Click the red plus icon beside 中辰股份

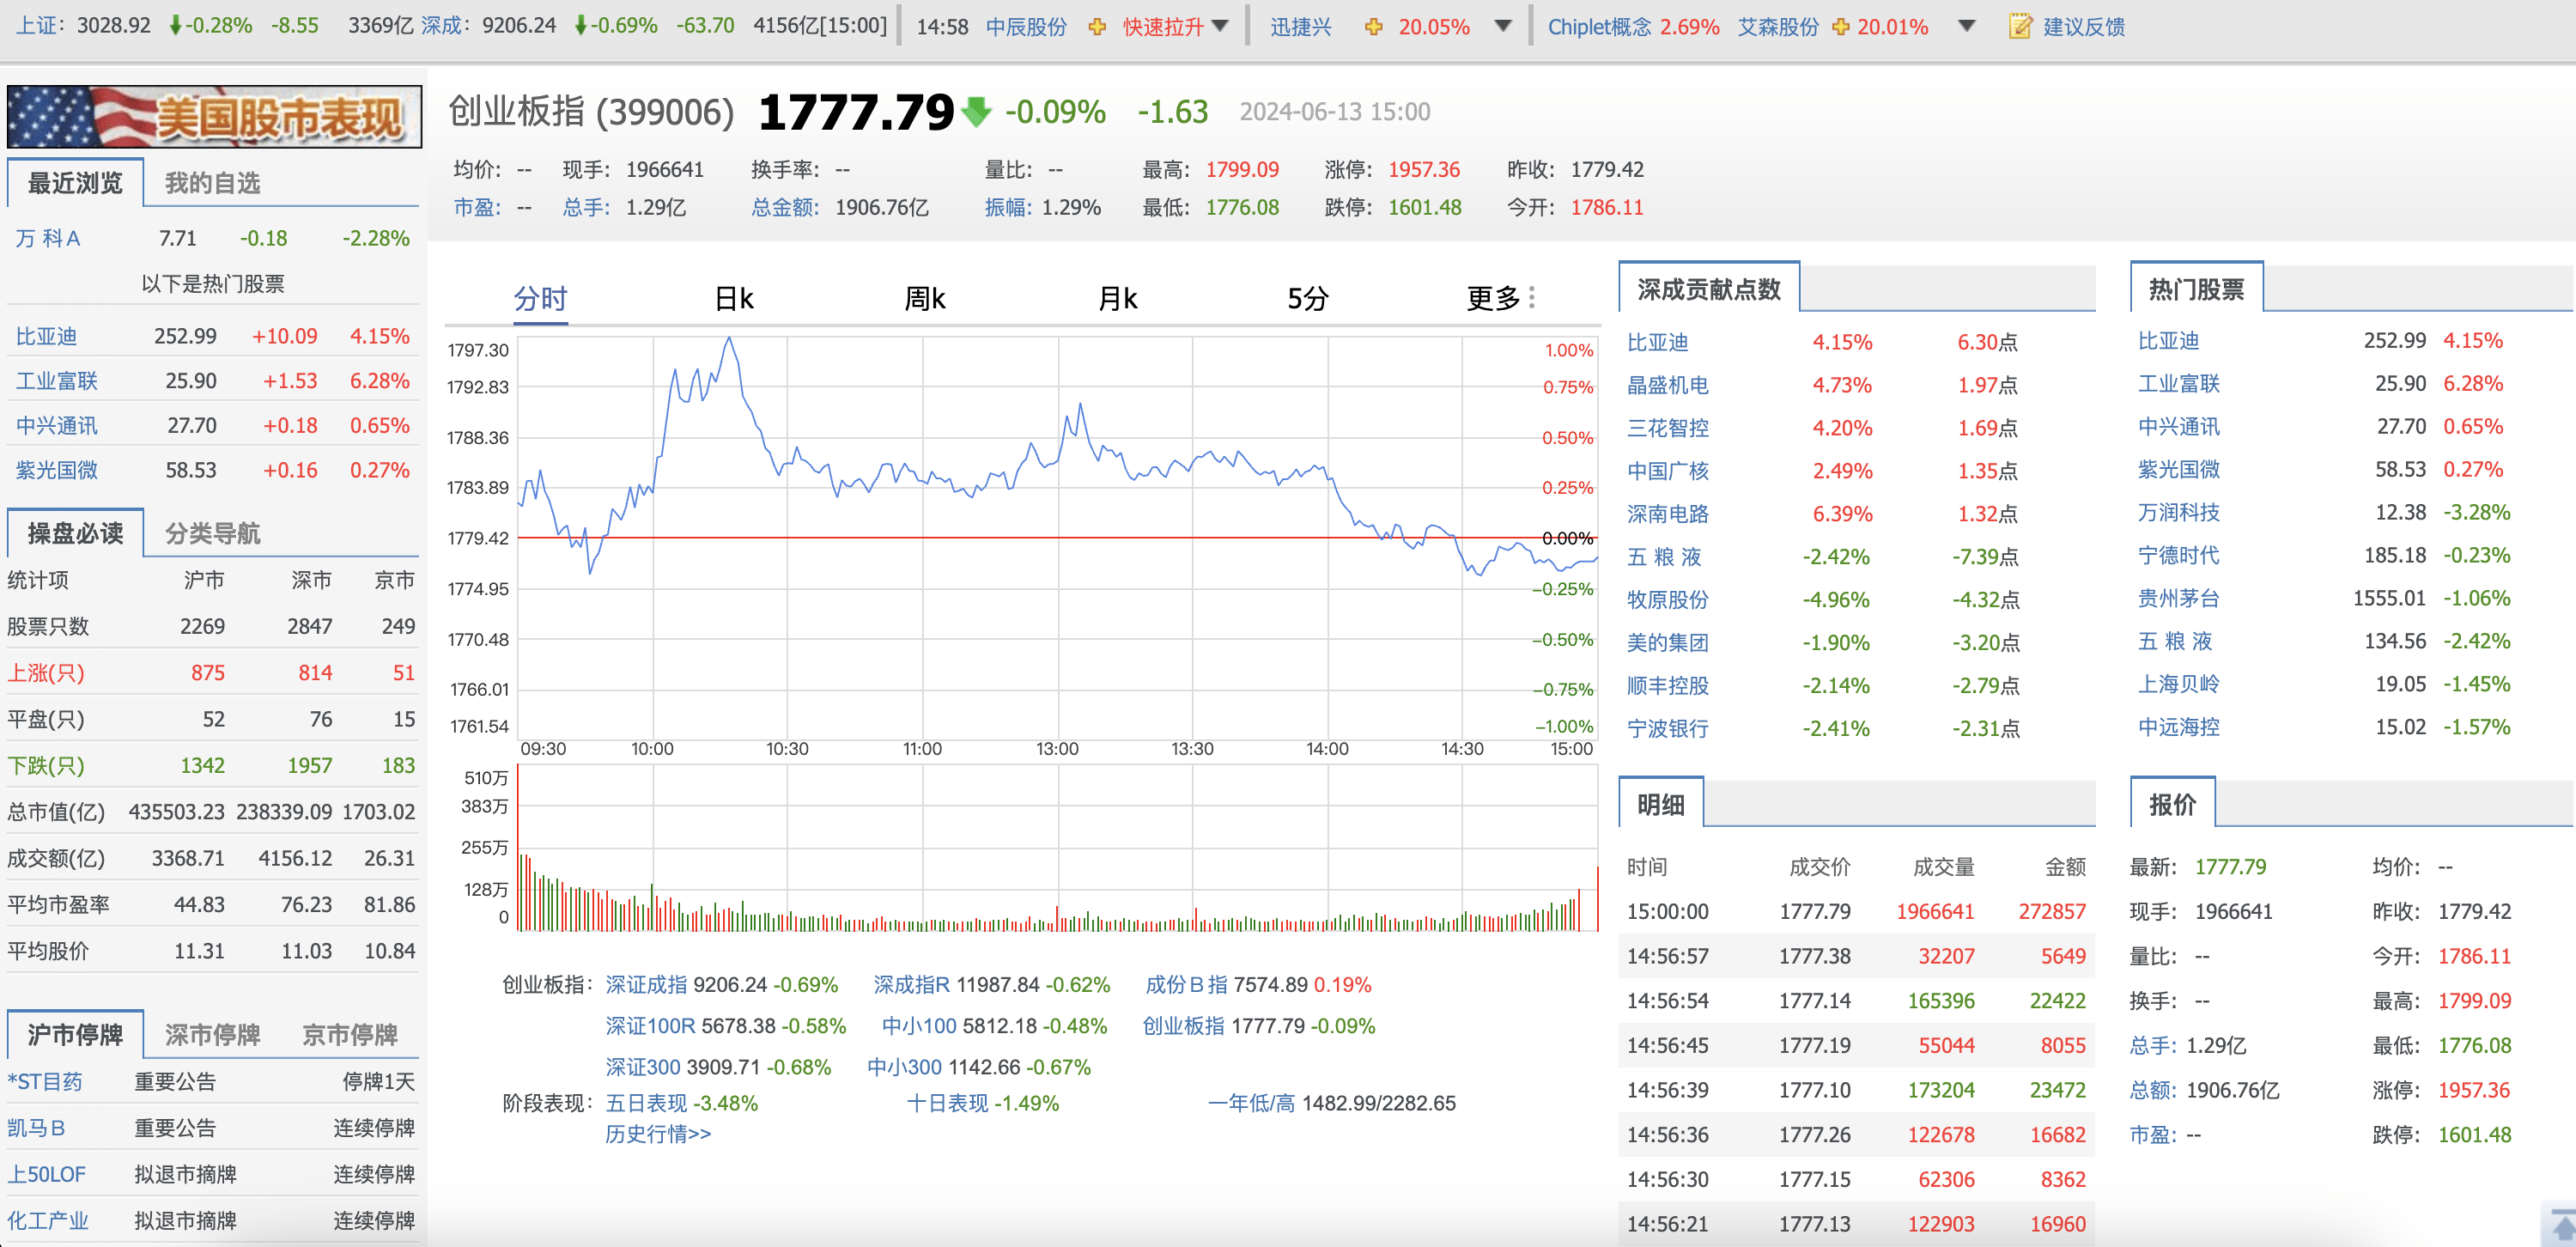pos(1103,27)
